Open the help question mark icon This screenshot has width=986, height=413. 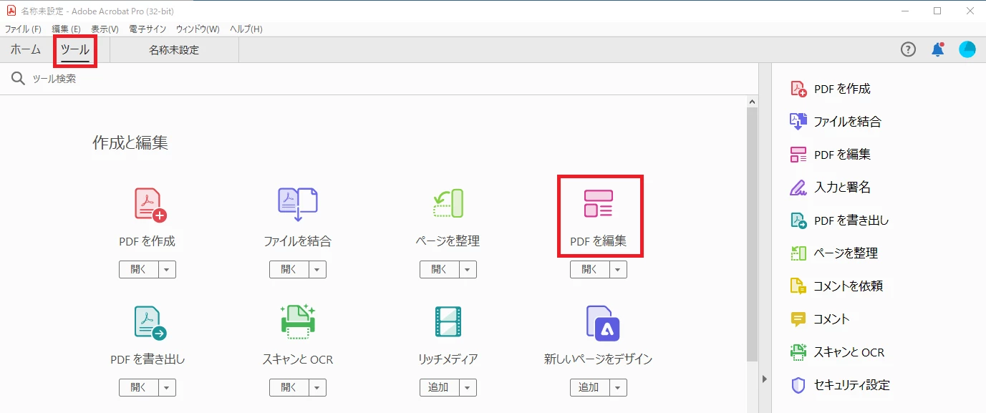[908, 49]
